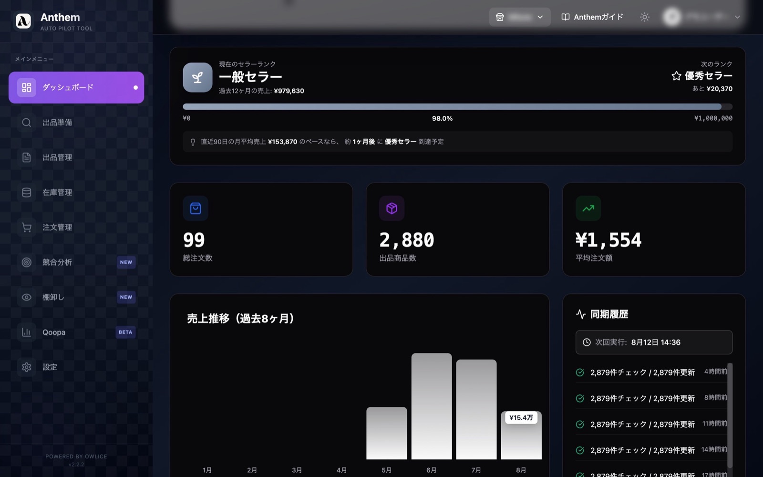The image size is (763, 477).
Task: Click the 競合分析 target icon
Action: 27,262
